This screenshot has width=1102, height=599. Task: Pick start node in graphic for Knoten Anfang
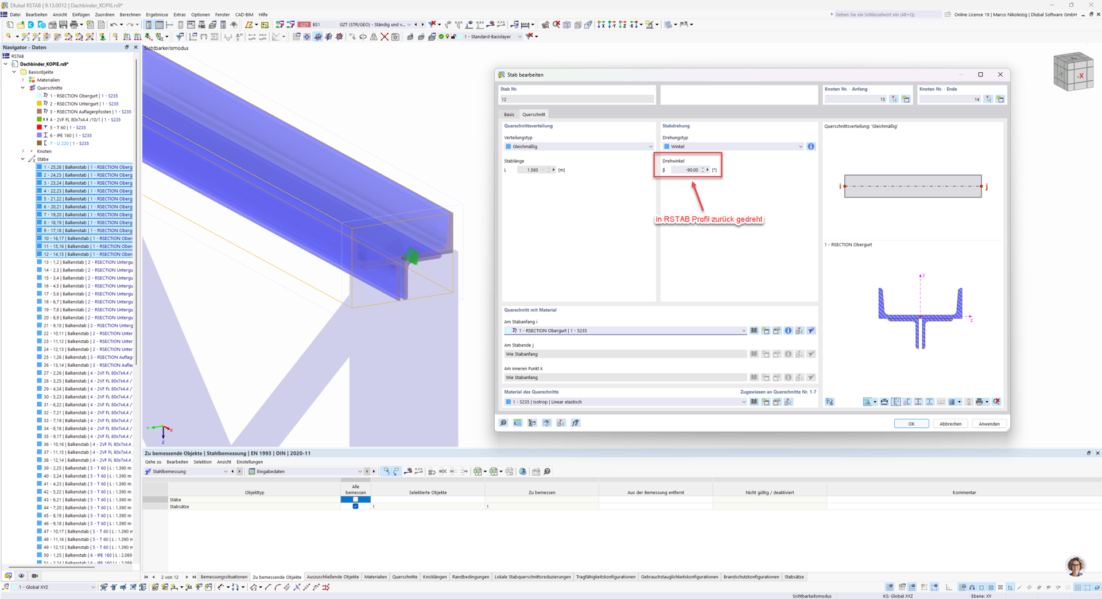pos(894,99)
